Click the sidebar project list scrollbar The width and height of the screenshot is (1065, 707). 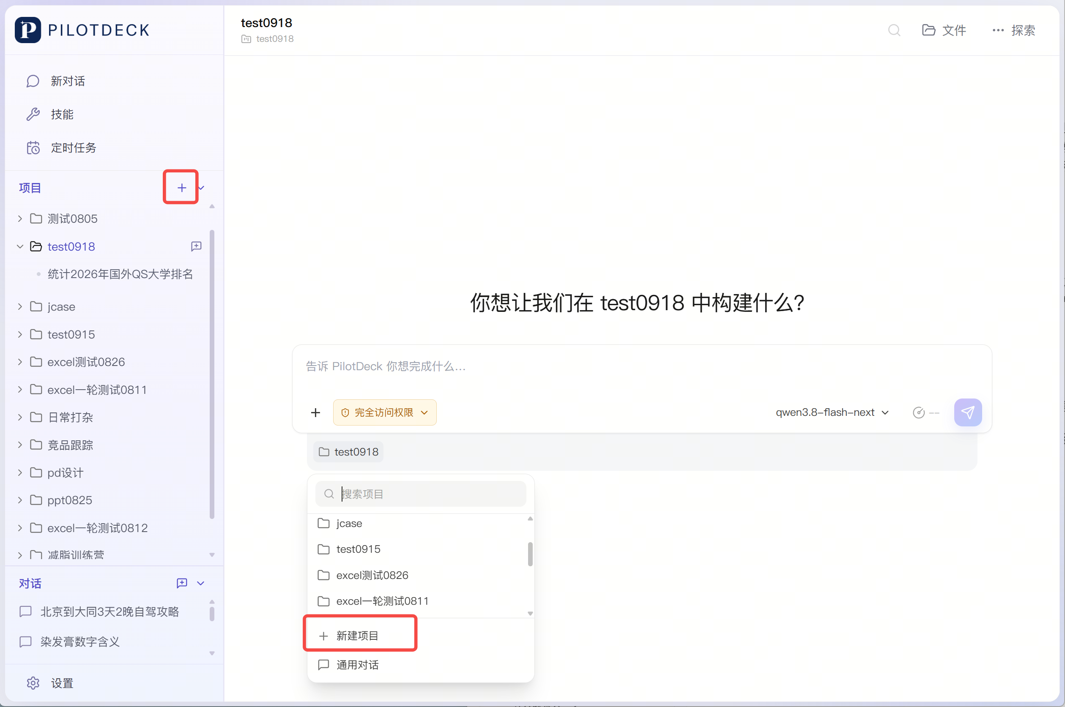point(212,374)
